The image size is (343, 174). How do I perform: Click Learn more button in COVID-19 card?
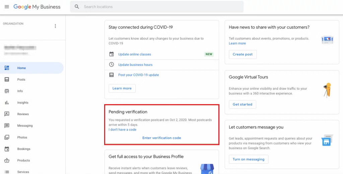tap(122, 88)
